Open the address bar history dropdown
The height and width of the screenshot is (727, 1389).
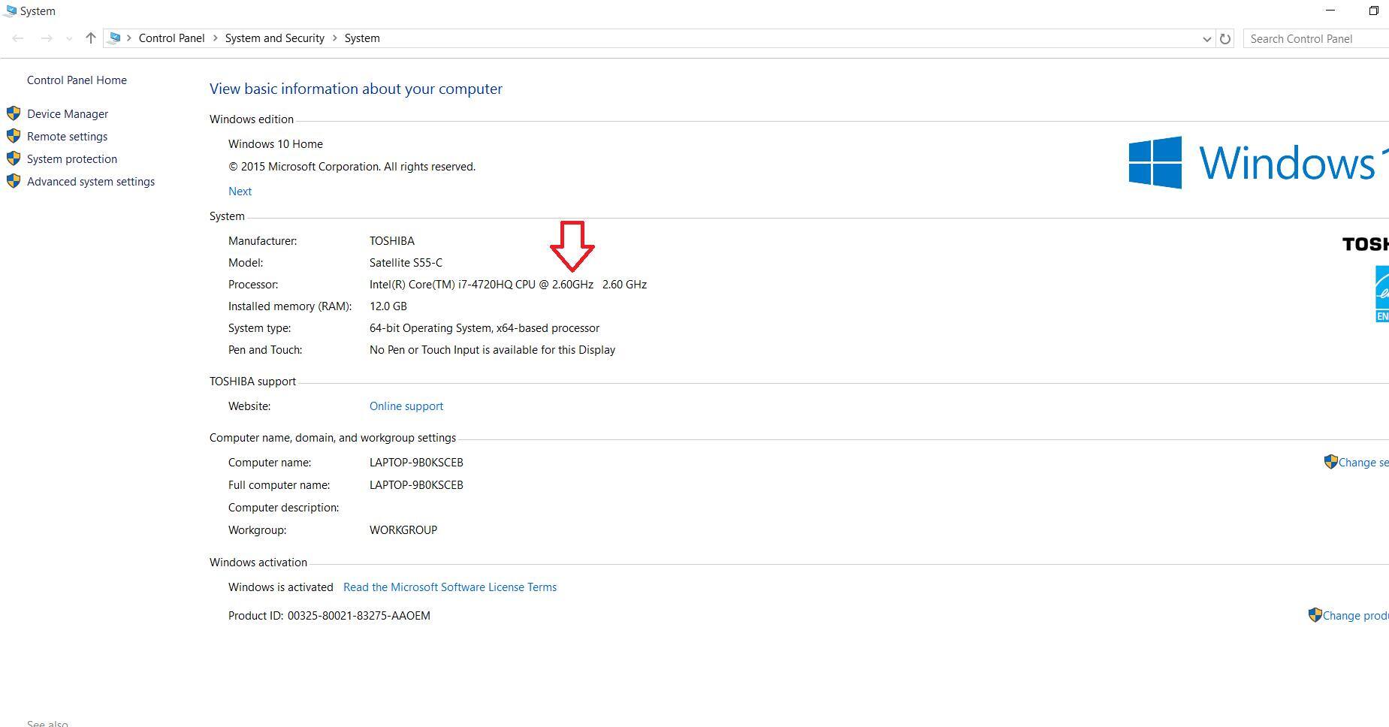pyautogui.click(x=1206, y=38)
